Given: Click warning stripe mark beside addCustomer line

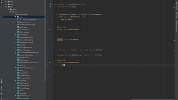Looking at the screenshot, I should click(x=174, y=40).
